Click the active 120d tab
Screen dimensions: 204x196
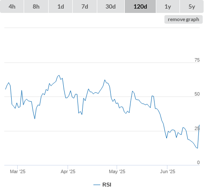point(140,6)
